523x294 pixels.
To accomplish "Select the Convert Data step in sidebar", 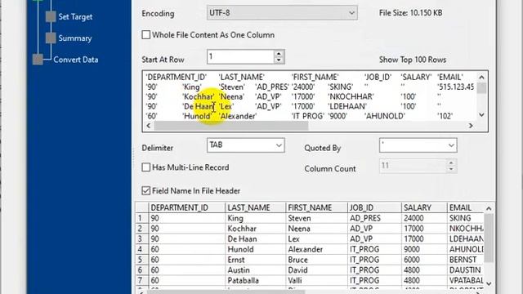I will tap(76, 60).
